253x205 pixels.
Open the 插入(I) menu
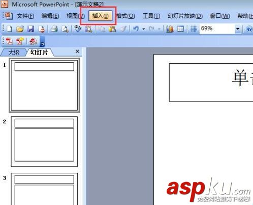tap(100, 16)
